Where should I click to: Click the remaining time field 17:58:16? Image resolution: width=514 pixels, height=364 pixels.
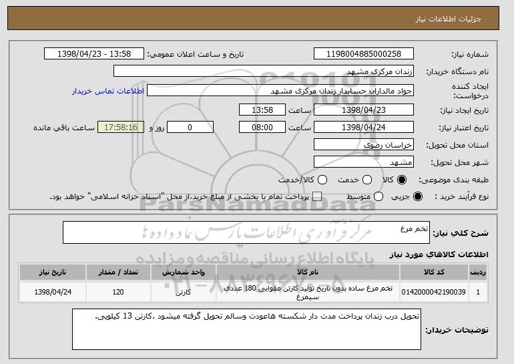[121, 128]
